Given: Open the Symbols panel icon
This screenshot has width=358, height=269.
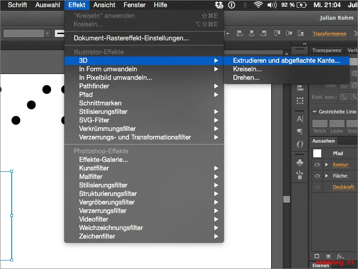Looking at the screenshot, I should [x=300, y=162].
